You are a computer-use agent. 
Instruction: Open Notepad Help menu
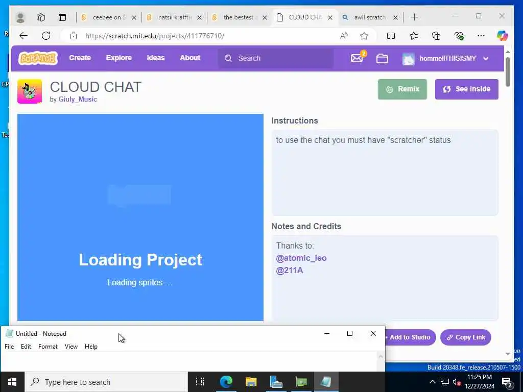[x=91, y=347]
